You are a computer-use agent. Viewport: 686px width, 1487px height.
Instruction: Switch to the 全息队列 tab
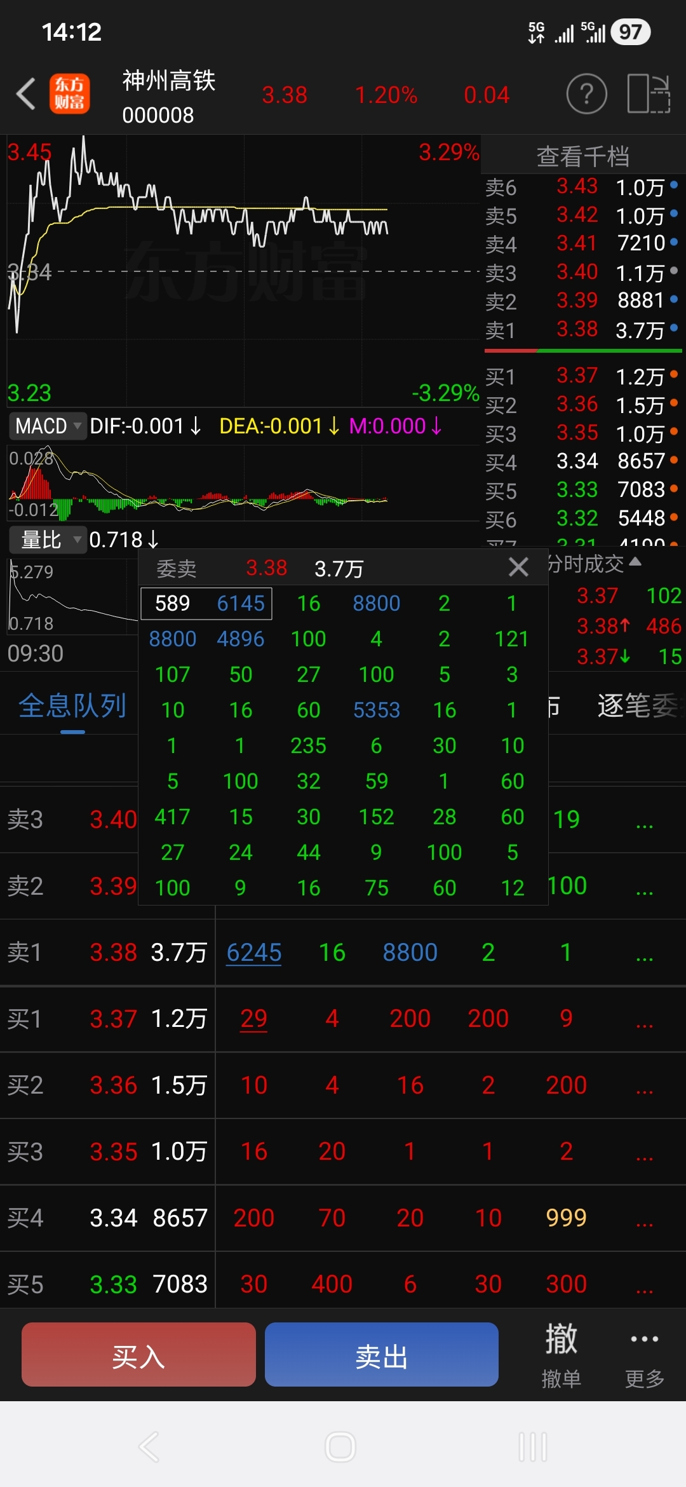(x=72, y=706)
